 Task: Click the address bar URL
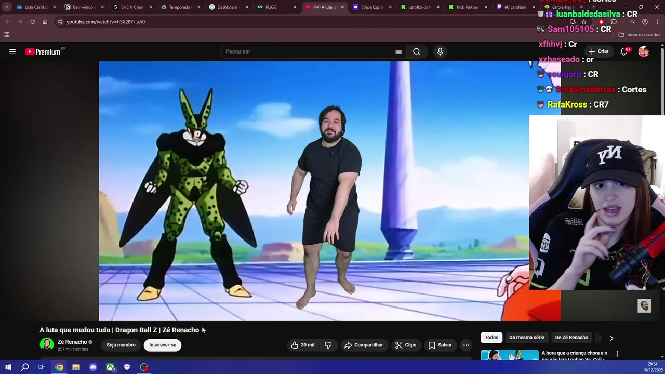click(106, 22)
